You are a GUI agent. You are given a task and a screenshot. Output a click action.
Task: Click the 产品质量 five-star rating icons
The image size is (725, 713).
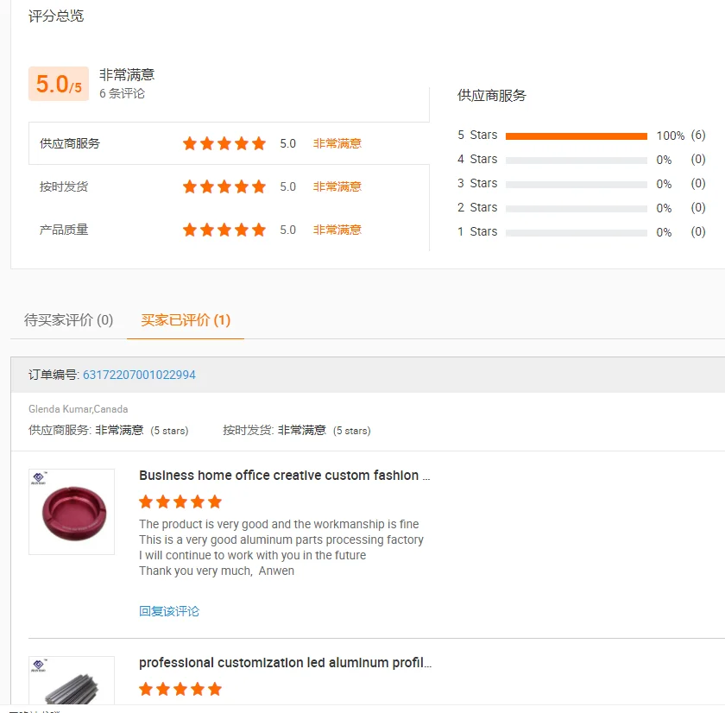pyautogui.click(x=224, y=230)
